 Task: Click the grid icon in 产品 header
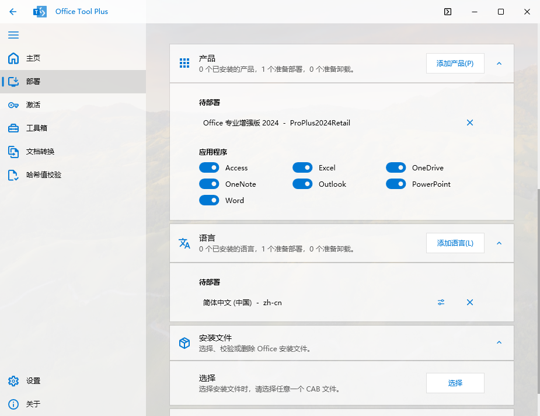[184, 63]
